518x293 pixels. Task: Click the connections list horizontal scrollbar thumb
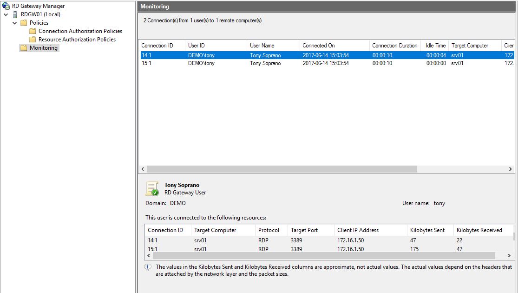pyautogui.click(x=282, y=169)
